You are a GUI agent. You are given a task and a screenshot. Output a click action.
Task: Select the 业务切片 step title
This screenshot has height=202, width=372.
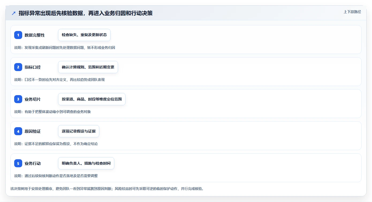click(33, 99)
